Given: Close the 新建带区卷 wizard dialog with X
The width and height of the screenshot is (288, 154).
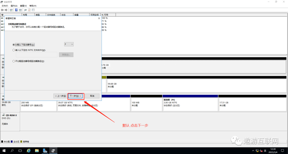Looking at the screenshot, I should coord(99,18).
